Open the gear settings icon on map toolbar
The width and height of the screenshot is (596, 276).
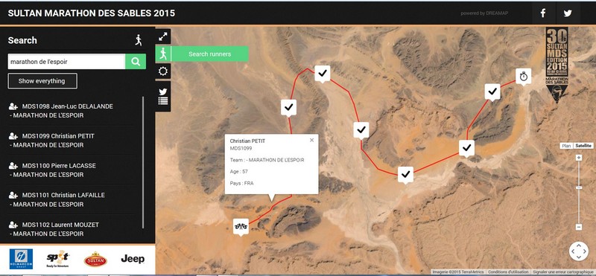click(x=163, y=71)
